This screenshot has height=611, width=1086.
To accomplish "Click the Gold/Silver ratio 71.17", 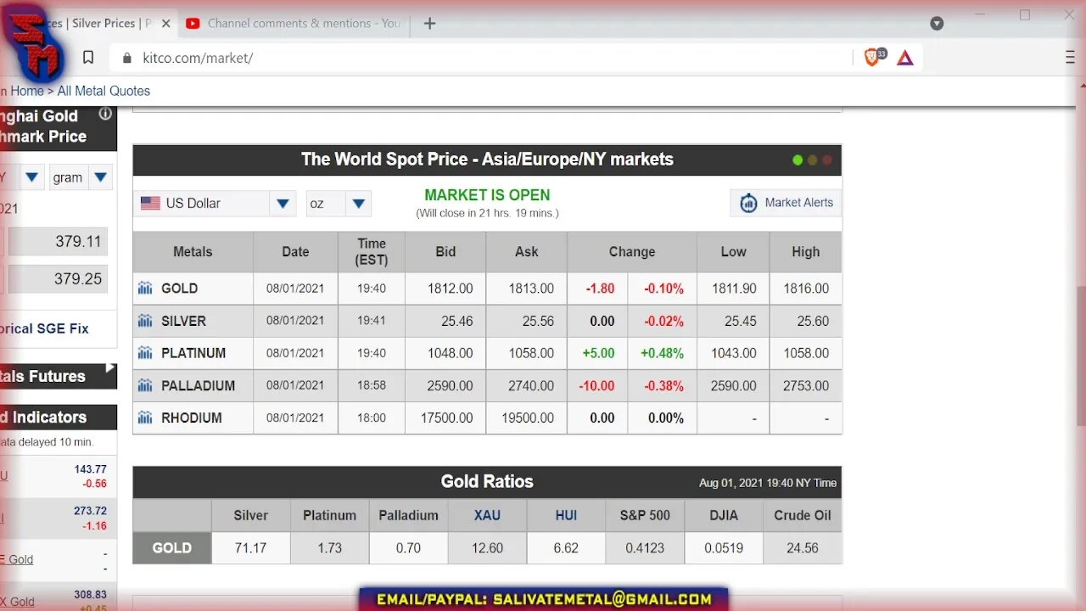I will (250, 548).
